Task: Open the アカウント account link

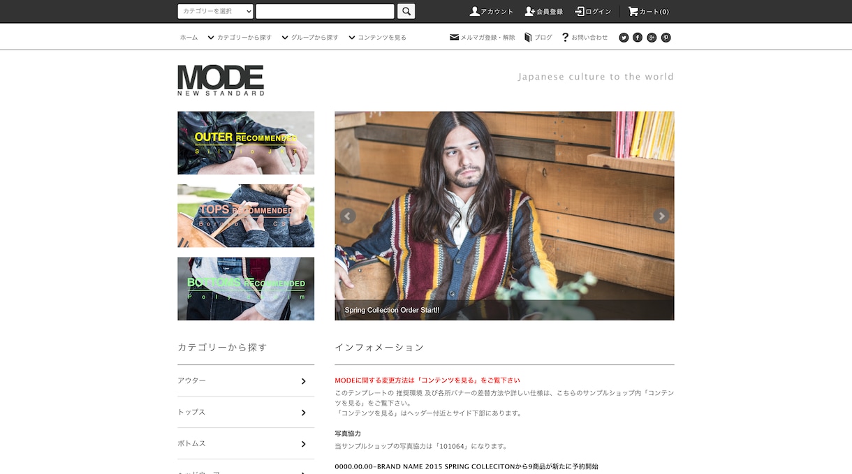Action: click(492, 11)
